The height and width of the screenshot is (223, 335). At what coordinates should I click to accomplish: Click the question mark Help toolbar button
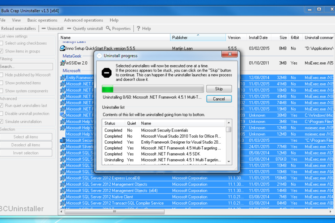144,29
